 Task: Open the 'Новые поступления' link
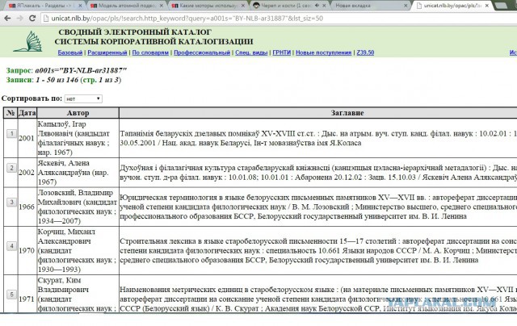tap(323, 52)
